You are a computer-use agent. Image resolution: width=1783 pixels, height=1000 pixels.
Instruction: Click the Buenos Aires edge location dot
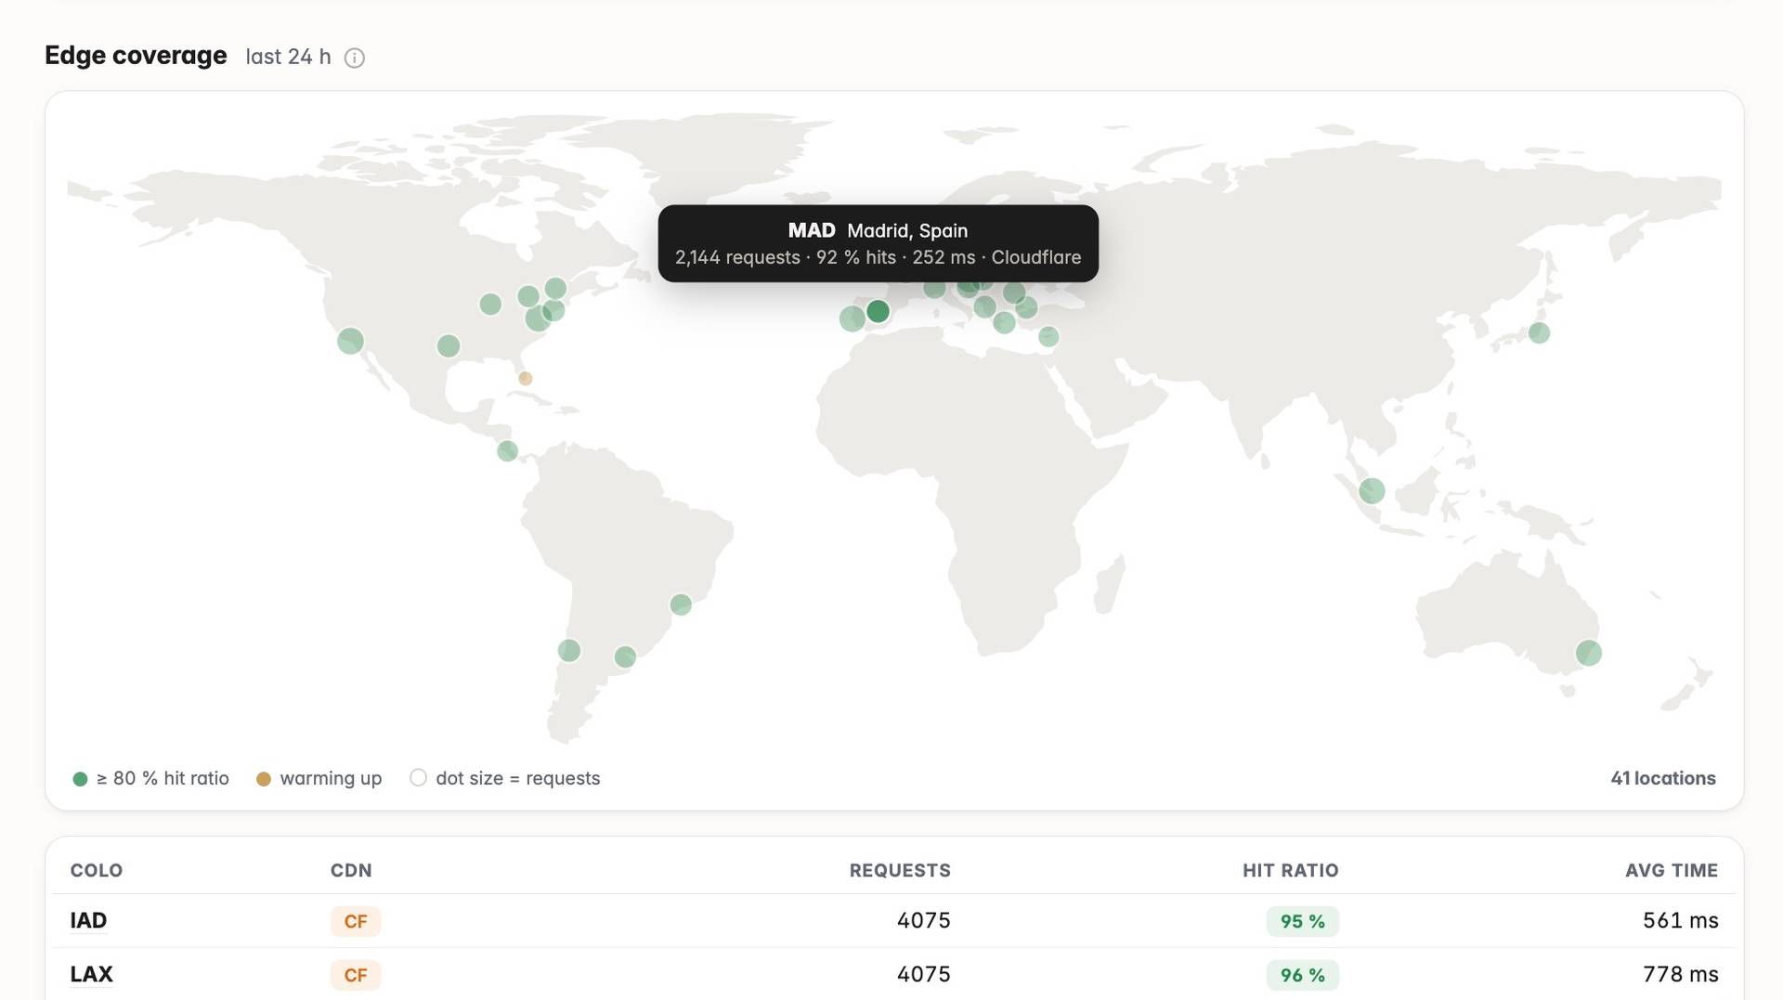[625, 657]
